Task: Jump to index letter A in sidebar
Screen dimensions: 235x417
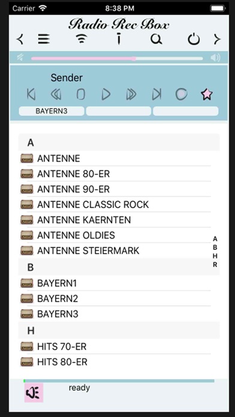Action: [215, 239]
